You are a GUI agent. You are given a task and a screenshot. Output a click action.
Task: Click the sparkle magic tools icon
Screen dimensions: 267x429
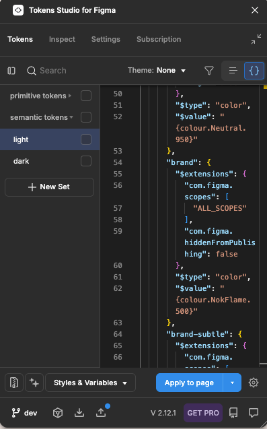coord(34,383)
